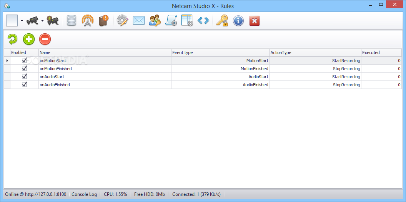
Task: Click the Free HDD: 0Mb status entry
Action: coord(150,194)
